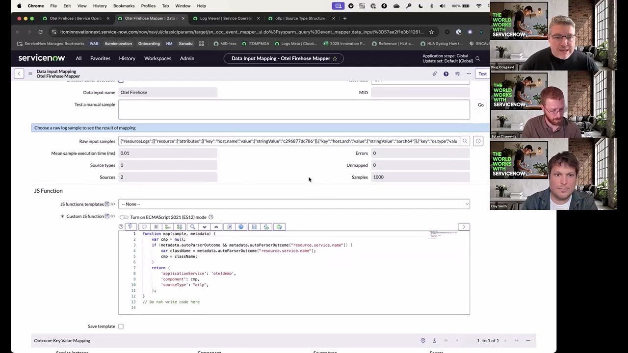Click the Test a manual sample input field
628x353 pixels.
[x=293, y=109]
